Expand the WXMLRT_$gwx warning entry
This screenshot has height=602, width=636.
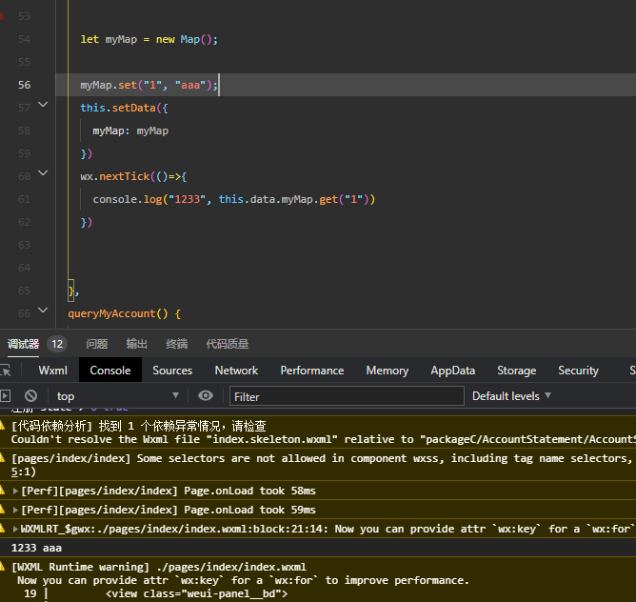click(15, 529)
